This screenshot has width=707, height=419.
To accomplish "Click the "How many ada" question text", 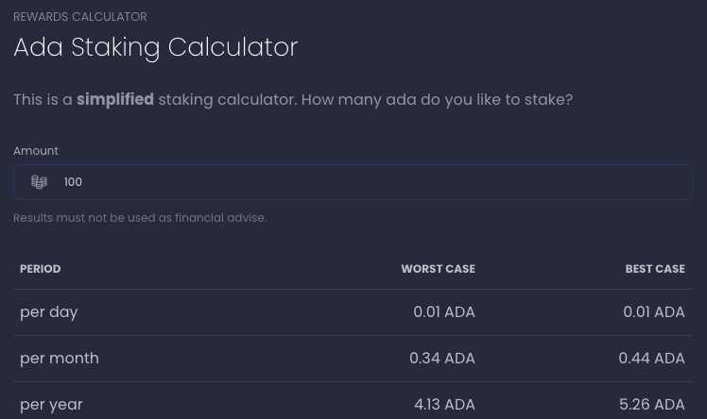I will [436, 99].
